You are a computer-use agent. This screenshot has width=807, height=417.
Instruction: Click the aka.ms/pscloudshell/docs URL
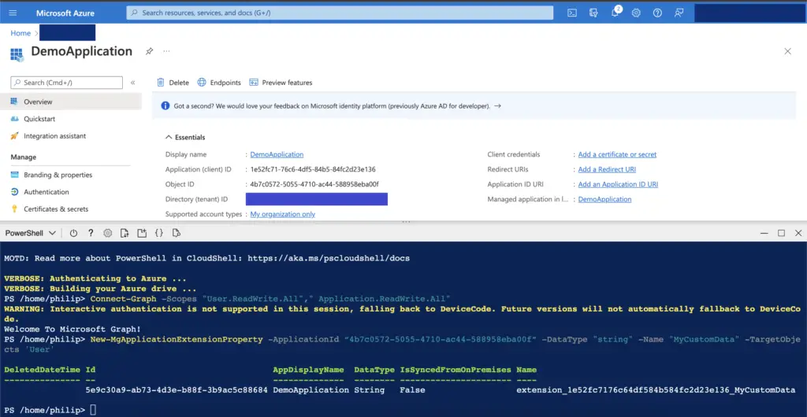[329, 258]
